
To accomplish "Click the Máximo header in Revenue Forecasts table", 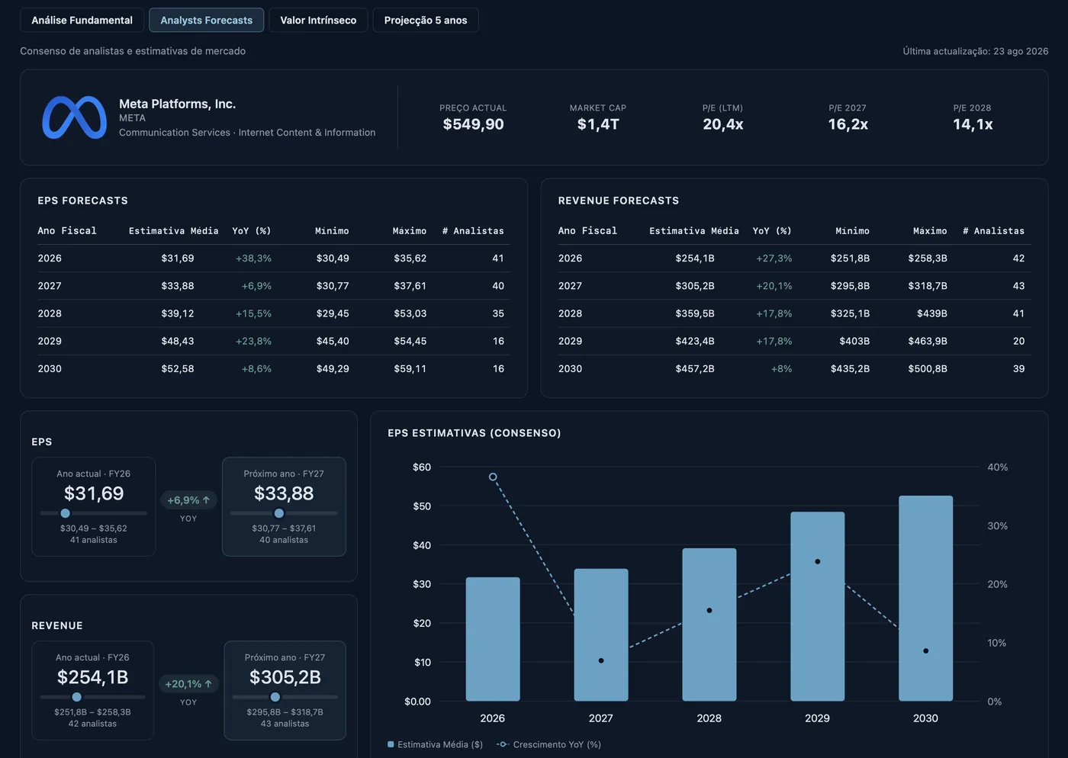I will (930, 231).
